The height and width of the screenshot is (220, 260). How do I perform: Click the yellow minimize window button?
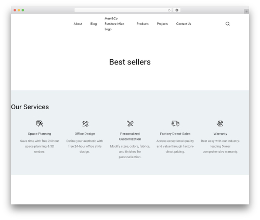[x=19, y=10]
